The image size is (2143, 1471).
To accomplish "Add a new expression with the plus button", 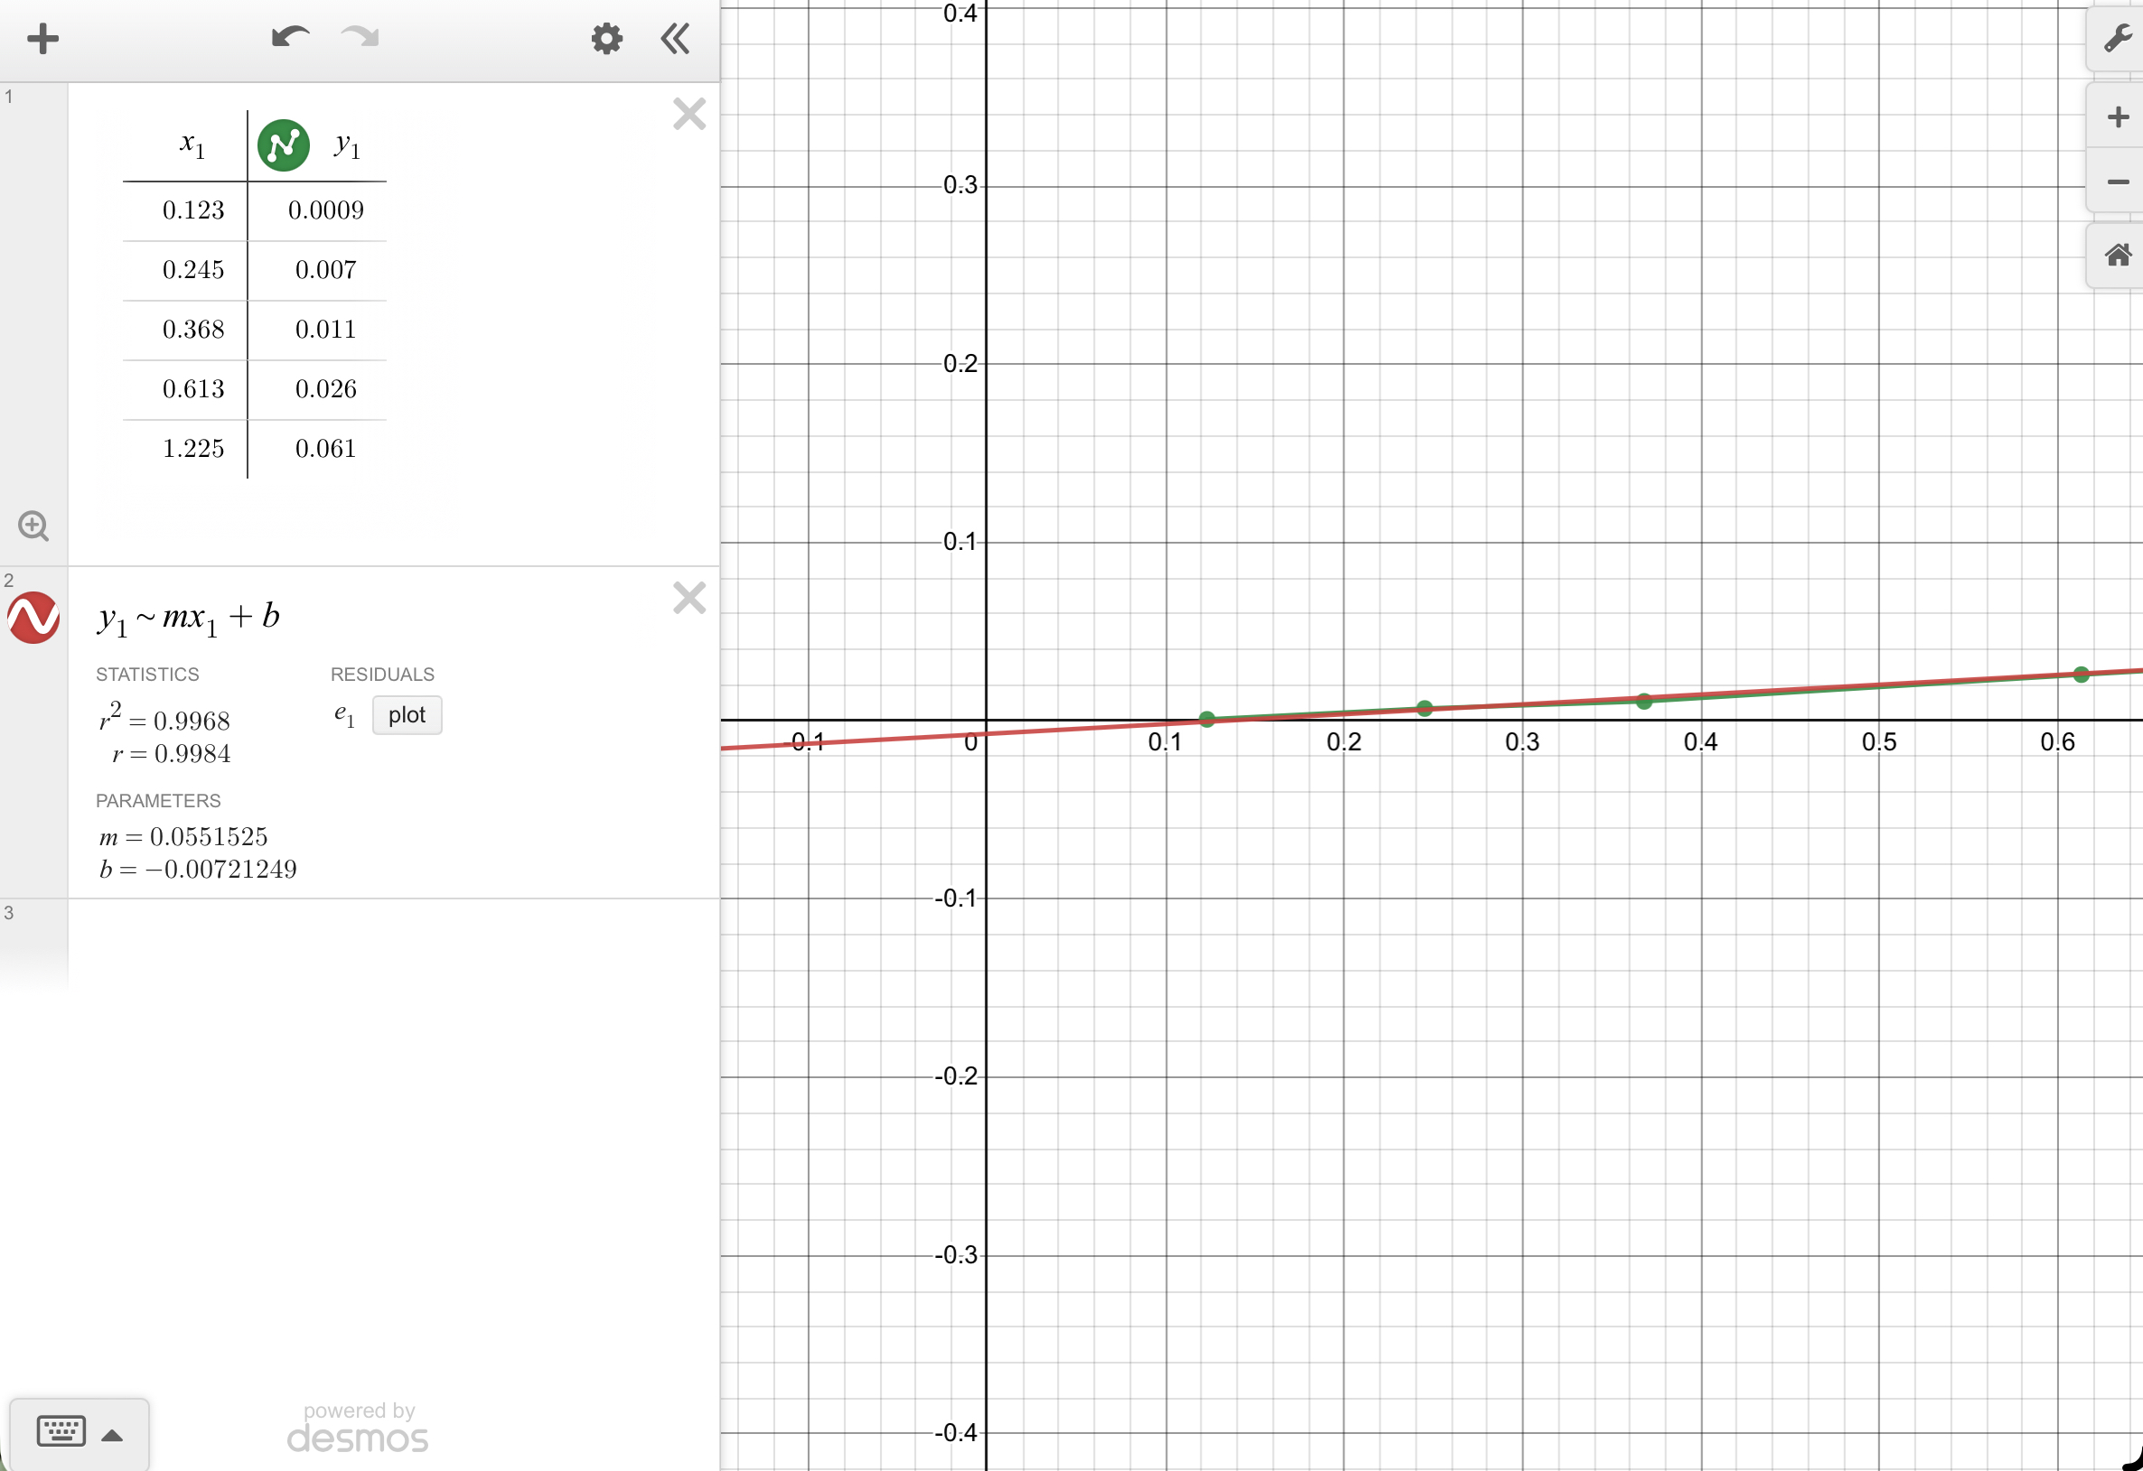I will point(42,39).
